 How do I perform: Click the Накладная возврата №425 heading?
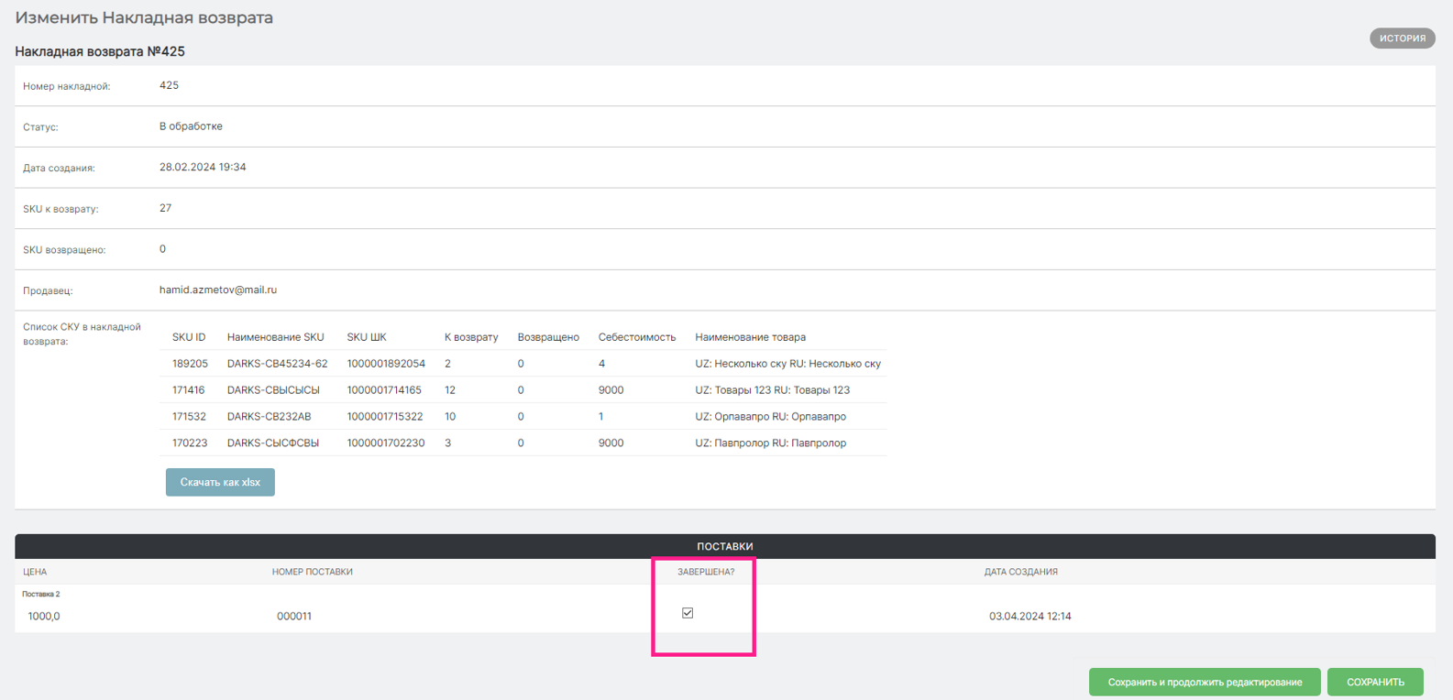coord(100,51)
